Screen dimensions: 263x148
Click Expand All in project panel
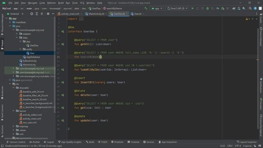(x=37, y=14)
